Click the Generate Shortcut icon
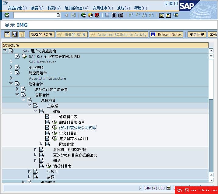This screenshot has width=218, height=194. click(x=168, y=15)
